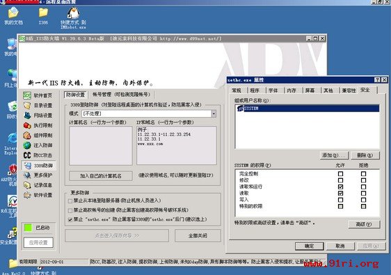
Task: Select the 目录设置 sidebar icon
Action: pyautogui.click(x=27, y=105)
